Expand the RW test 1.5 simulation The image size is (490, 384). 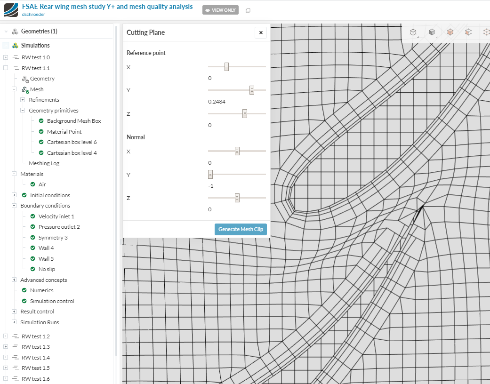tap(6, 368)
